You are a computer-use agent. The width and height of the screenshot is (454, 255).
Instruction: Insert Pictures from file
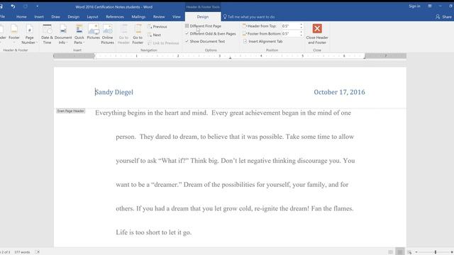[x=93, y=32]
